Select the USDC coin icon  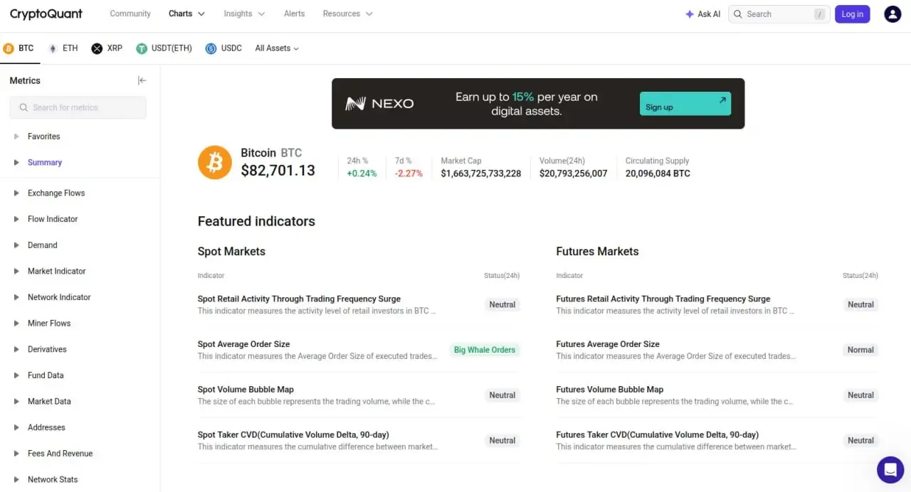211,48
